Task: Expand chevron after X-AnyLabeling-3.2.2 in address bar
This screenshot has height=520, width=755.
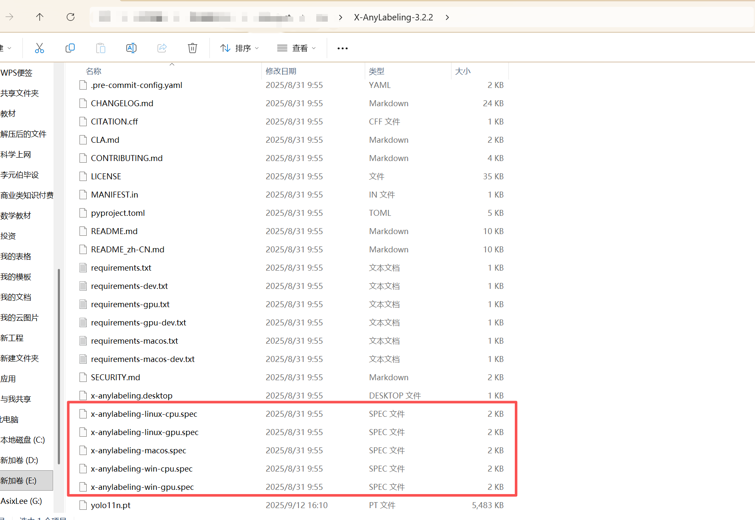Action: point(447,17)
